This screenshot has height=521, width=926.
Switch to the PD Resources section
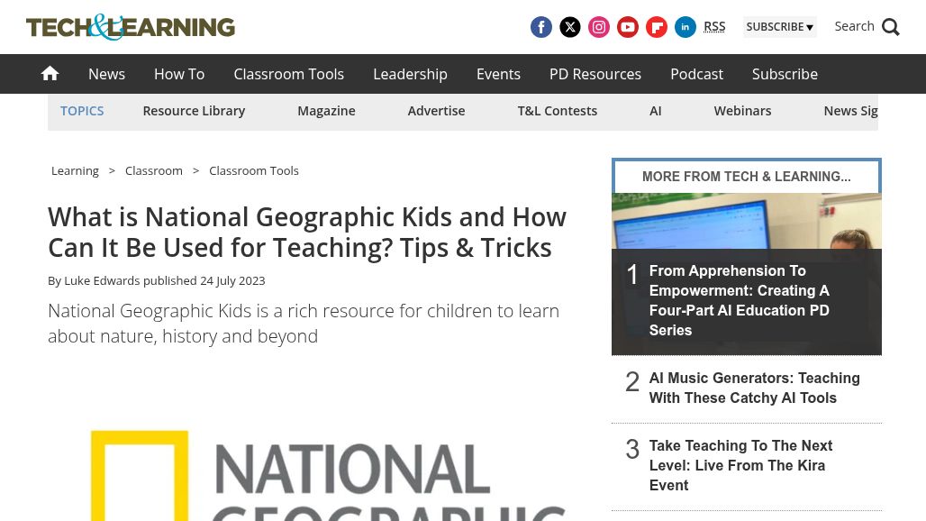pos(595,74)
